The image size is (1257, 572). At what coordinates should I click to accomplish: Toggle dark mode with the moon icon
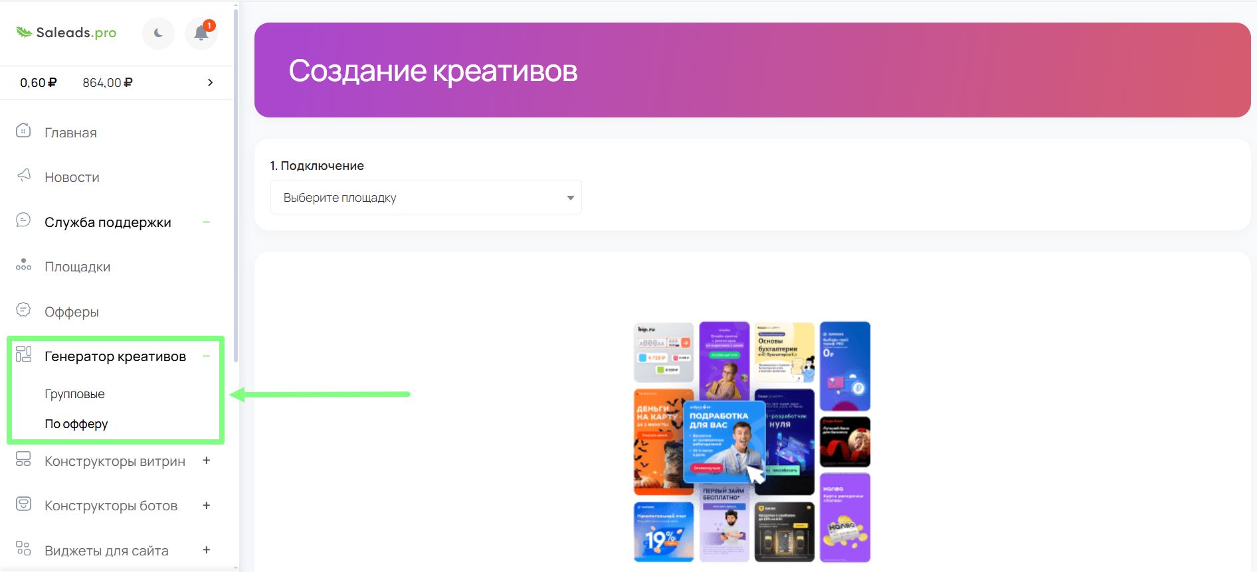[x=158, y=33]
